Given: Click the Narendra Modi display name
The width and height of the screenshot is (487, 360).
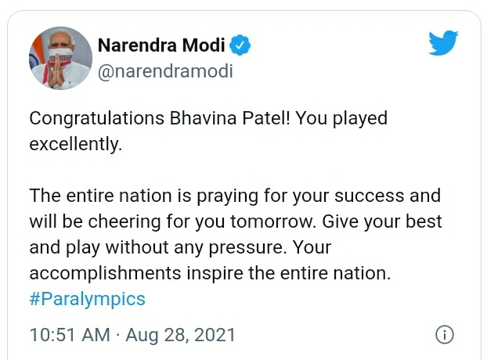Looking at the screenshot, I should [x=161, y=46].
